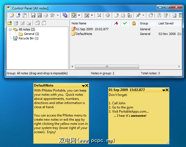
Task: Click the Save All blue disks icon
Action: [65, 15]
